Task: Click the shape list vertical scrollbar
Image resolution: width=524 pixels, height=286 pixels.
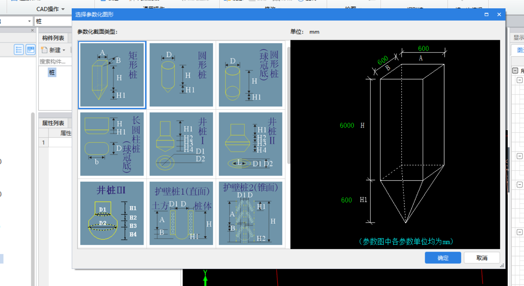Action: point(289,105)
